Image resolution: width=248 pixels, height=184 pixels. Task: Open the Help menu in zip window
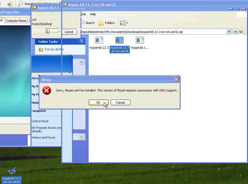coord(93,14)
